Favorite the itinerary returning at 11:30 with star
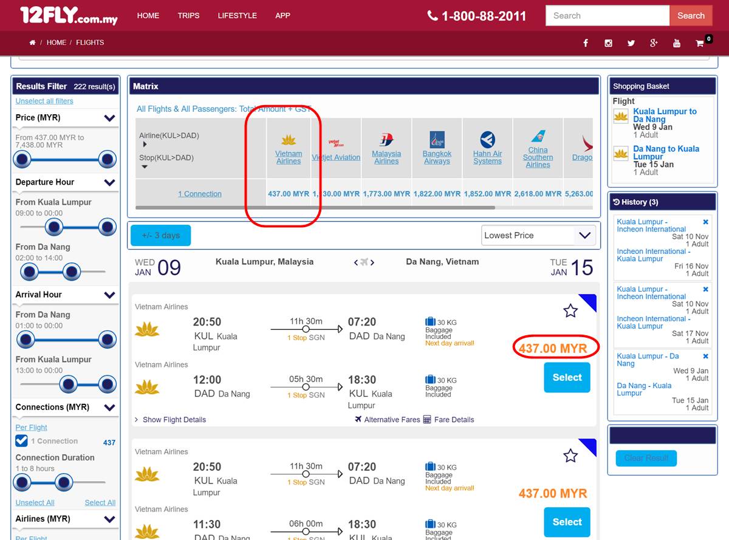The image size is (729, 540). (570, 456)
